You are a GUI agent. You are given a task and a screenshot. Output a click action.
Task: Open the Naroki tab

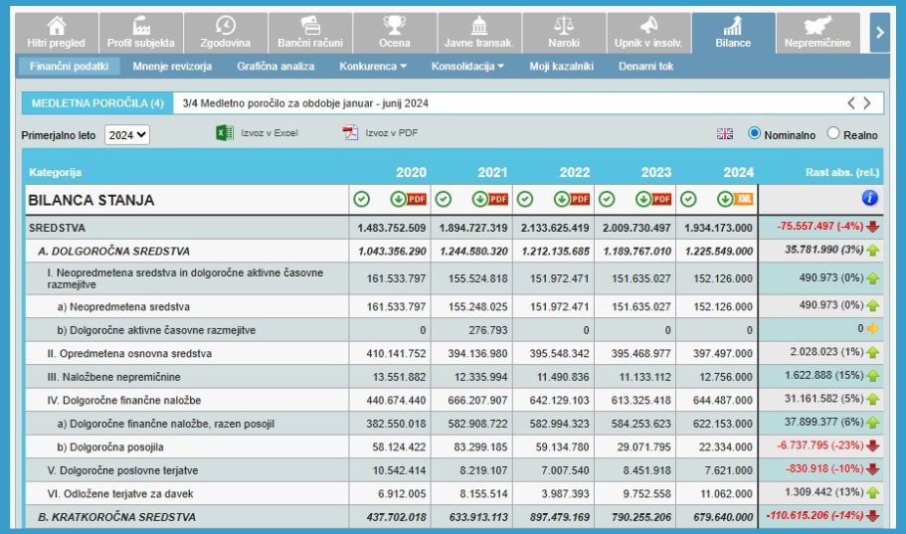(x=564, y=33)
